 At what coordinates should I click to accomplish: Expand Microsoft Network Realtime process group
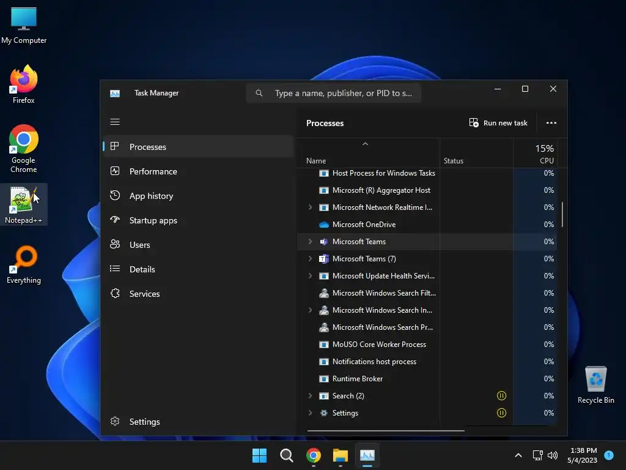tap(310, 207)
